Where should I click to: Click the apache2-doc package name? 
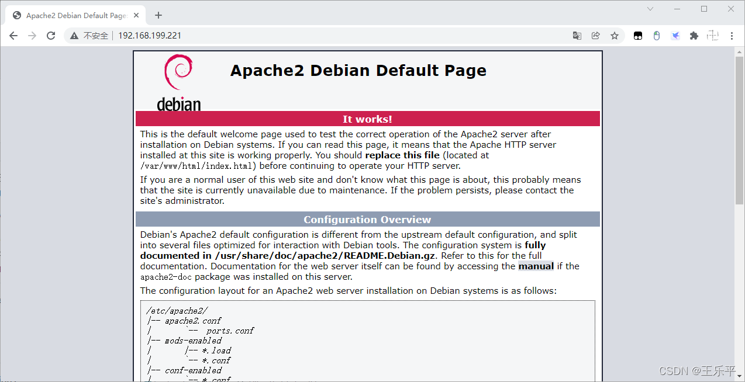[167, 277]
